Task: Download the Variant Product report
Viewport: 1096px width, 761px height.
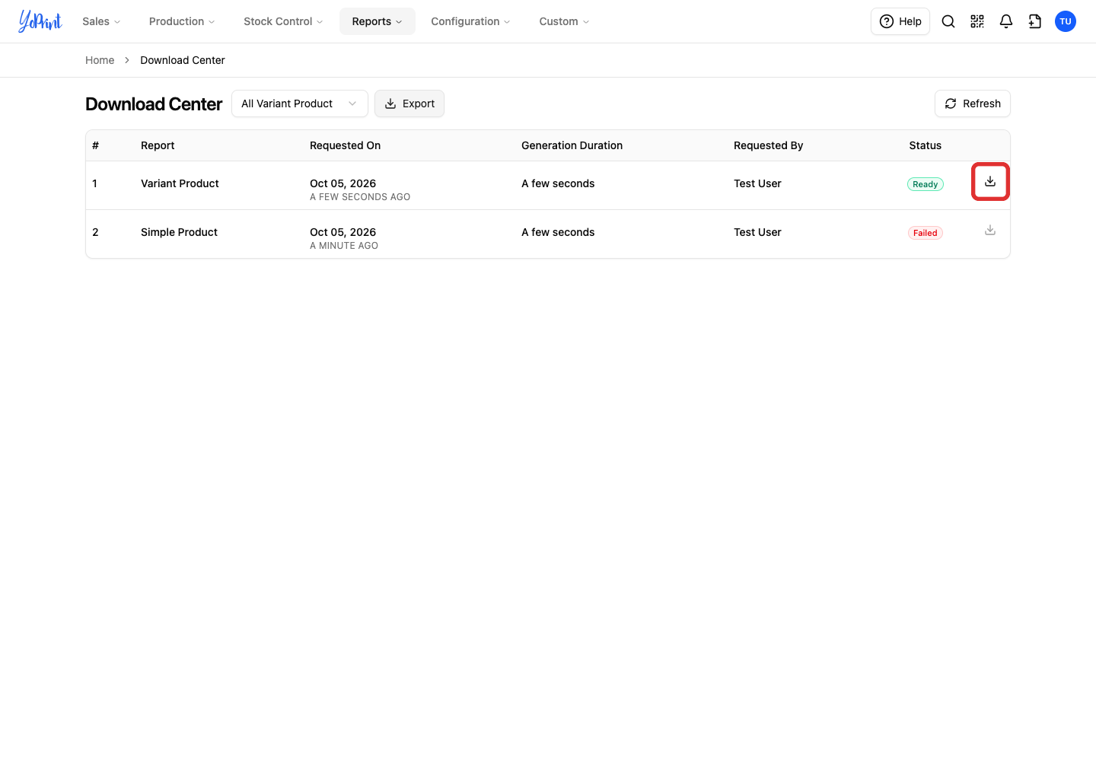Action: (x=990, y=181)
